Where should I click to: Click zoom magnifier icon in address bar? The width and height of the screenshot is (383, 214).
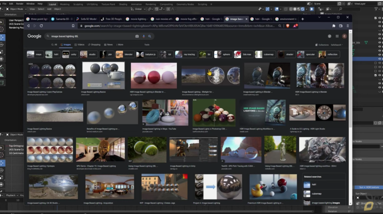(280, 26)
